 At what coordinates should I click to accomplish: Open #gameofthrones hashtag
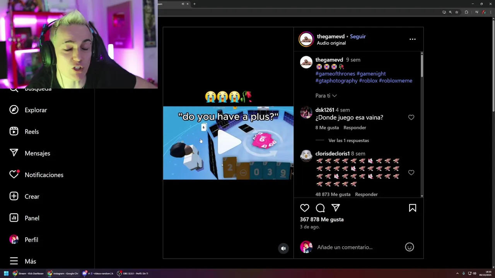[335, 74]
